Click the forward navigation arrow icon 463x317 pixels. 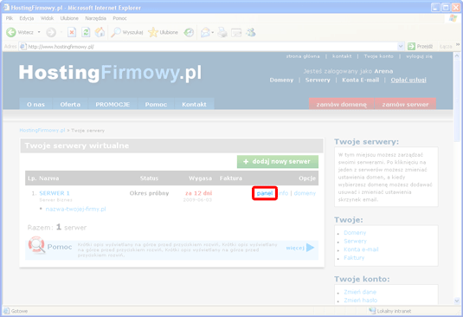pos(51,32)
